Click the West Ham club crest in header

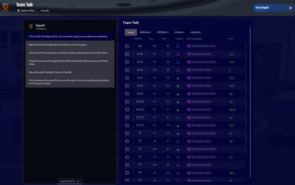tap(5, 7)
